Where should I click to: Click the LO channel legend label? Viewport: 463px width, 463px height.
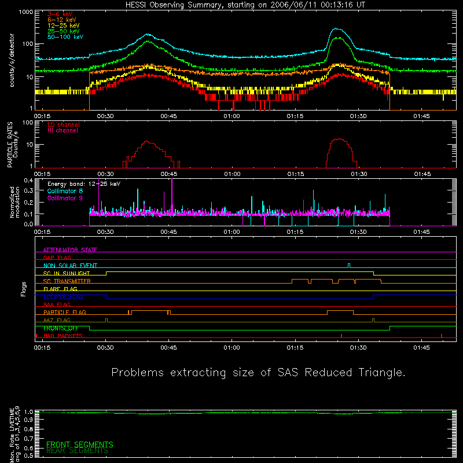tap(64, 124)
